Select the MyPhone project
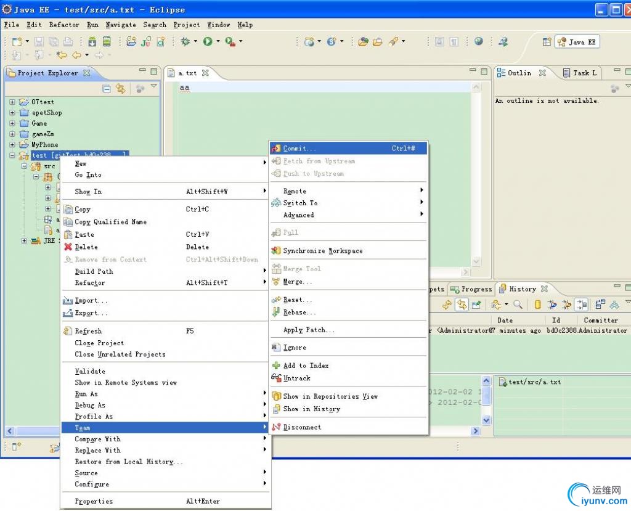The width and height of the screenshot is (631, 511). tap(44, 144)
